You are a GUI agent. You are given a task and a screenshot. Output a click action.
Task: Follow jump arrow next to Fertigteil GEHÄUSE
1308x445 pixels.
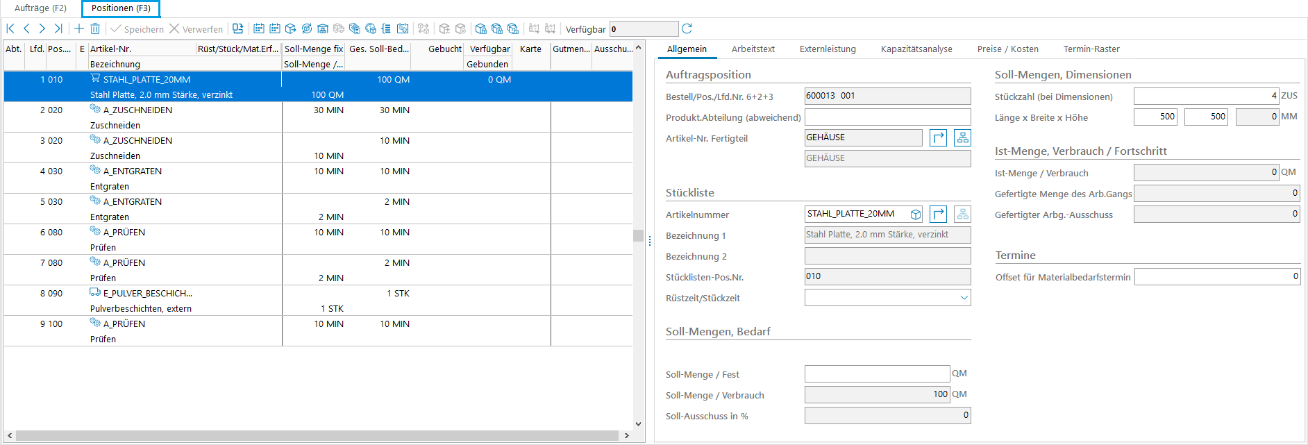point(938,137)
